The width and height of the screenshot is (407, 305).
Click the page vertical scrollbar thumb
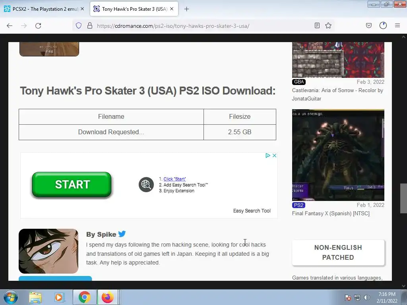tap(403, 198)
